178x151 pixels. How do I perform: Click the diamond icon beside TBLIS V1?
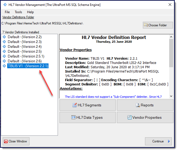pyautogui.click(x=4, y=66)
